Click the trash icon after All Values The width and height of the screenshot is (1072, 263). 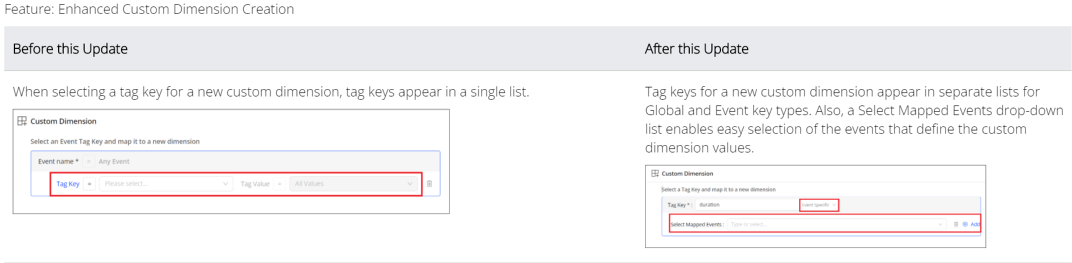429,184
